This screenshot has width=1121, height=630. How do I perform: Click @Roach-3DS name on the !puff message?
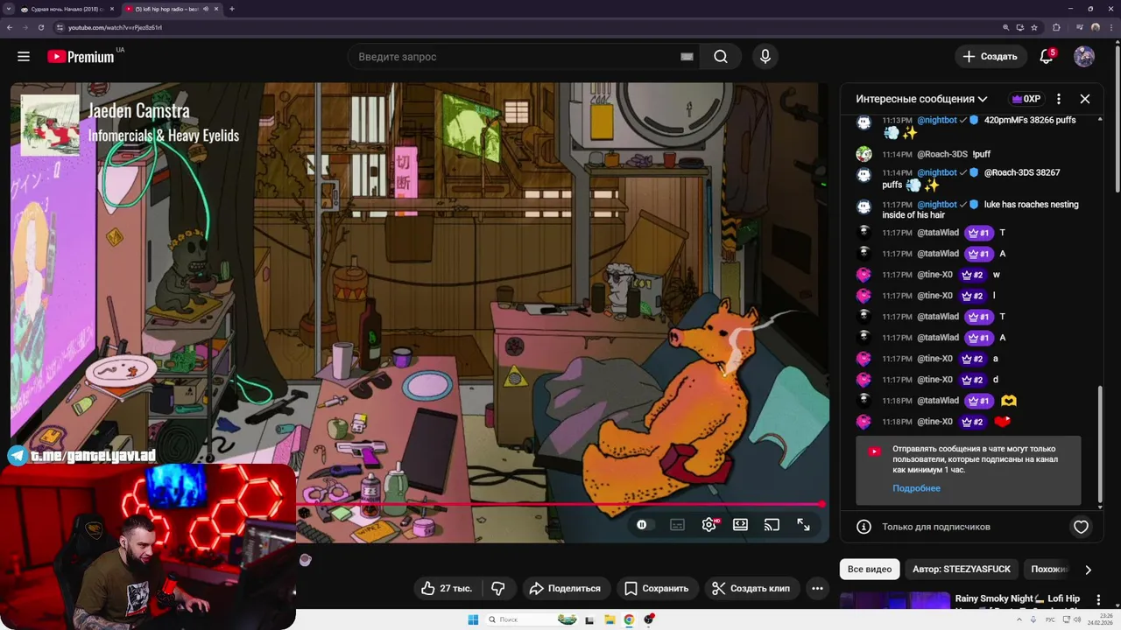(942, 154)
